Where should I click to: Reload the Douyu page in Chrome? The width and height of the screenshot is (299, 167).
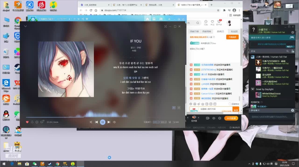[x=91, y=10]
